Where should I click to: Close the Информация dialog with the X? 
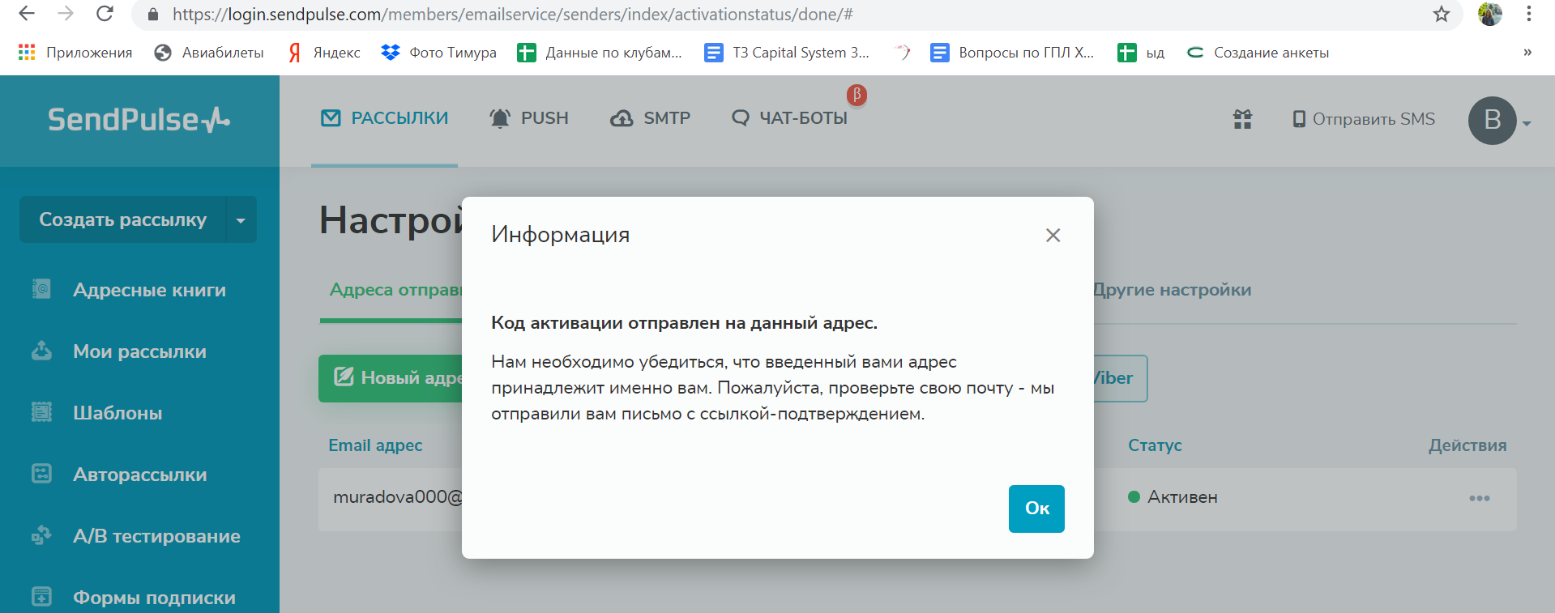[x=1053, y=235]
